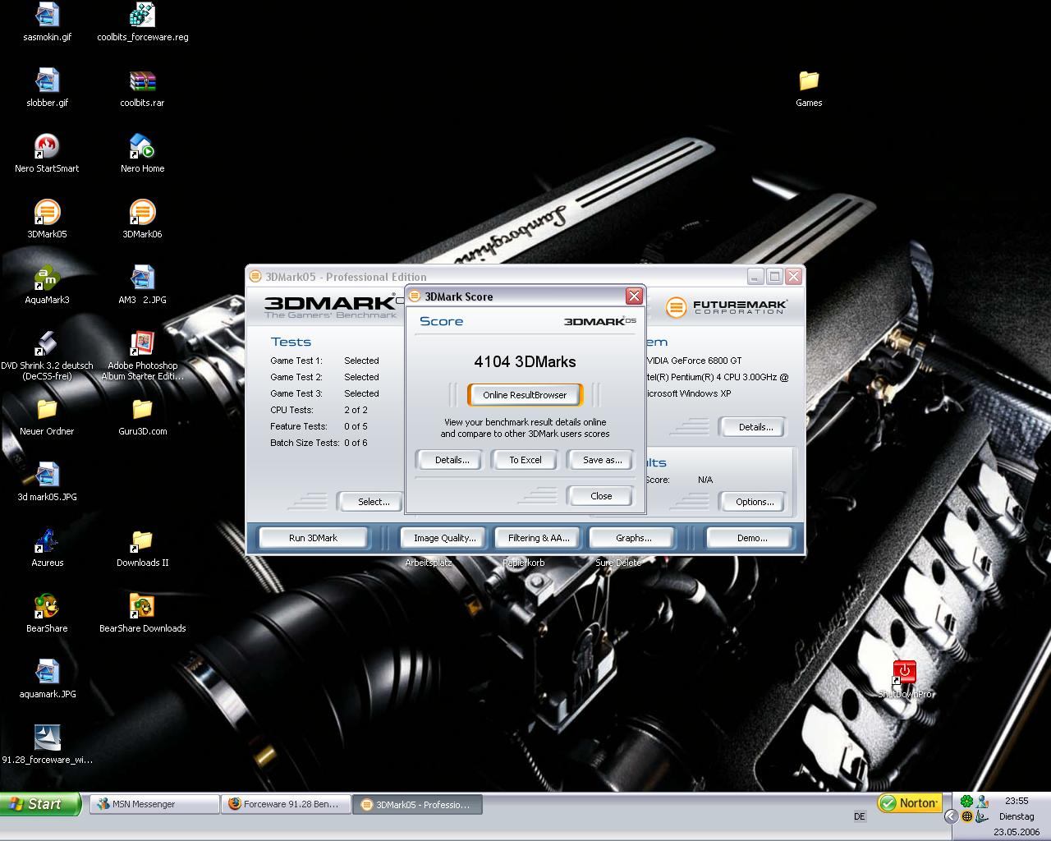Open Graphs... button

point(633,538)
